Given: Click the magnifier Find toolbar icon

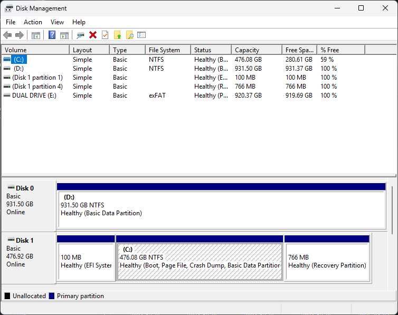Looking at the screenshot, I should pos(129,35).
